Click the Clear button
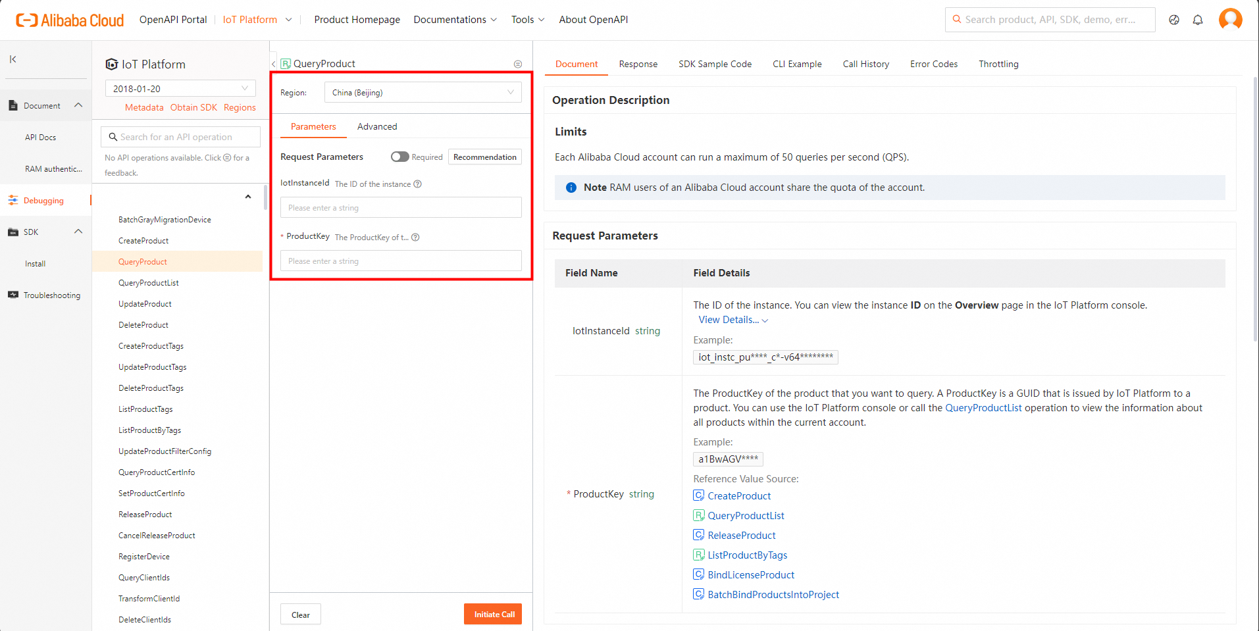This screenshot has width=1259, height=631. click(x=301, y=614)
